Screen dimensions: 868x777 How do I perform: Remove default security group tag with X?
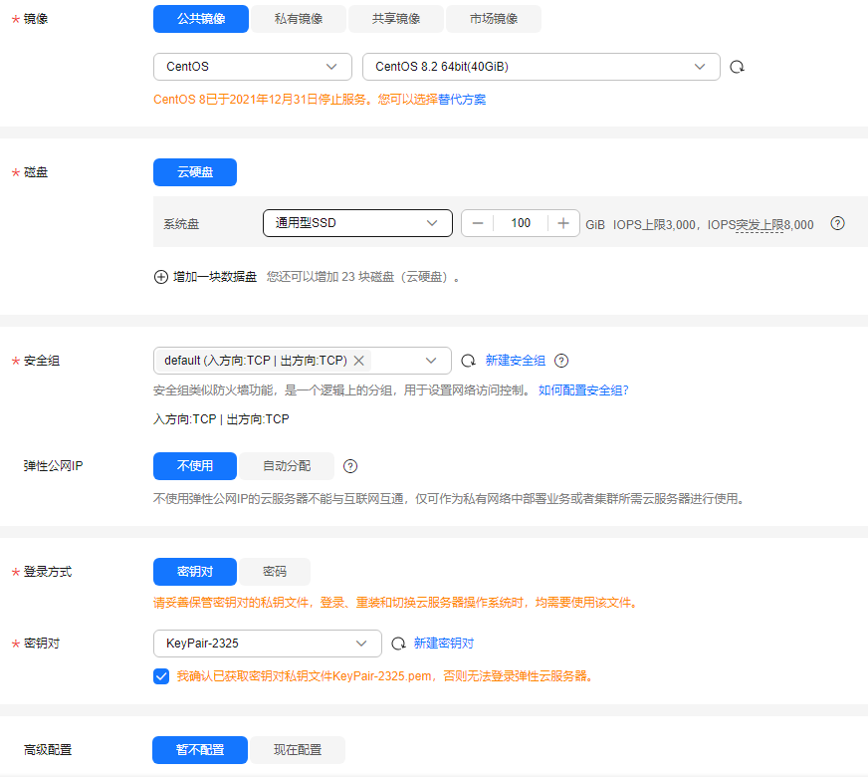pyautogui.click(x=359, y=361)
